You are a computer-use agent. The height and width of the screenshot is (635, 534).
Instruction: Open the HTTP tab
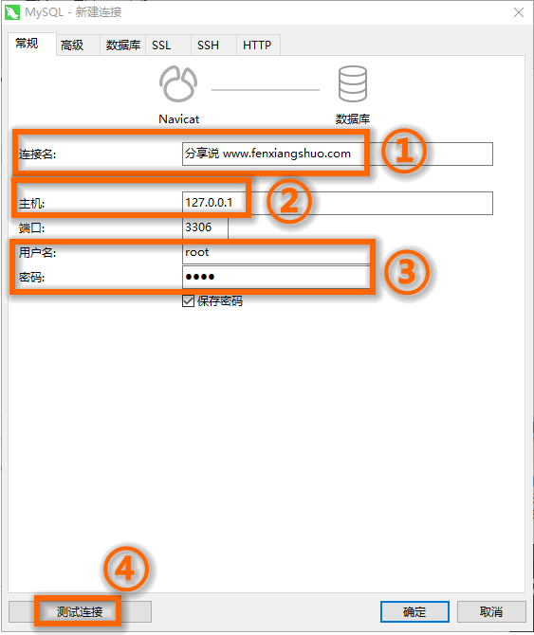pyautogui.click(x=257, y=45)
